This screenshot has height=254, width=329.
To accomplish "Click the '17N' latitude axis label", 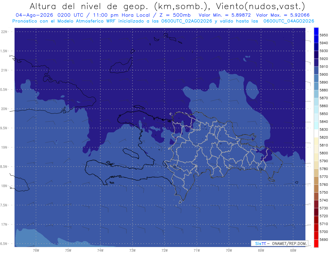I will (x=4, y=224).
